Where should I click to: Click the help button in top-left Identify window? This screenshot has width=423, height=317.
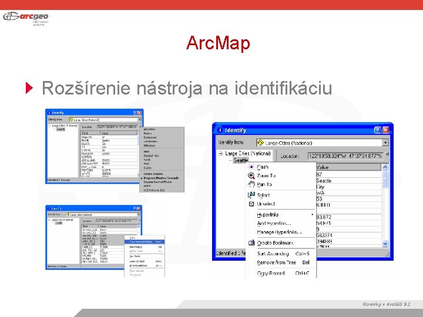[135, 113]
